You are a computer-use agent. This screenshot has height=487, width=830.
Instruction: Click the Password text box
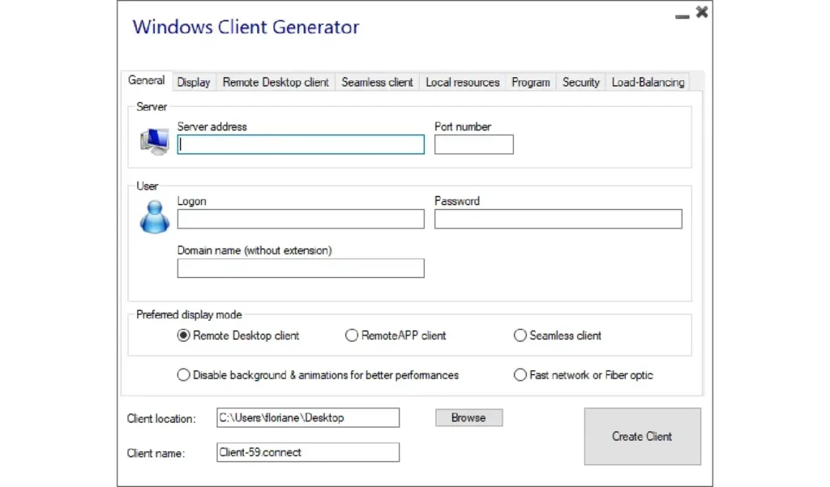click(x=558, y=219)
